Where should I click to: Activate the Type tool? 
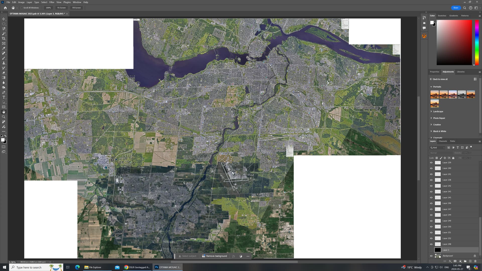(x=4, y=97)
